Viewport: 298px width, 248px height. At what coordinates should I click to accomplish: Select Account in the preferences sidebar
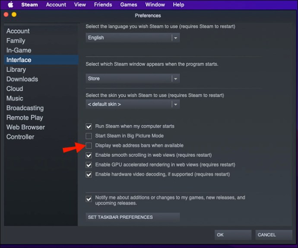(41, 31)
